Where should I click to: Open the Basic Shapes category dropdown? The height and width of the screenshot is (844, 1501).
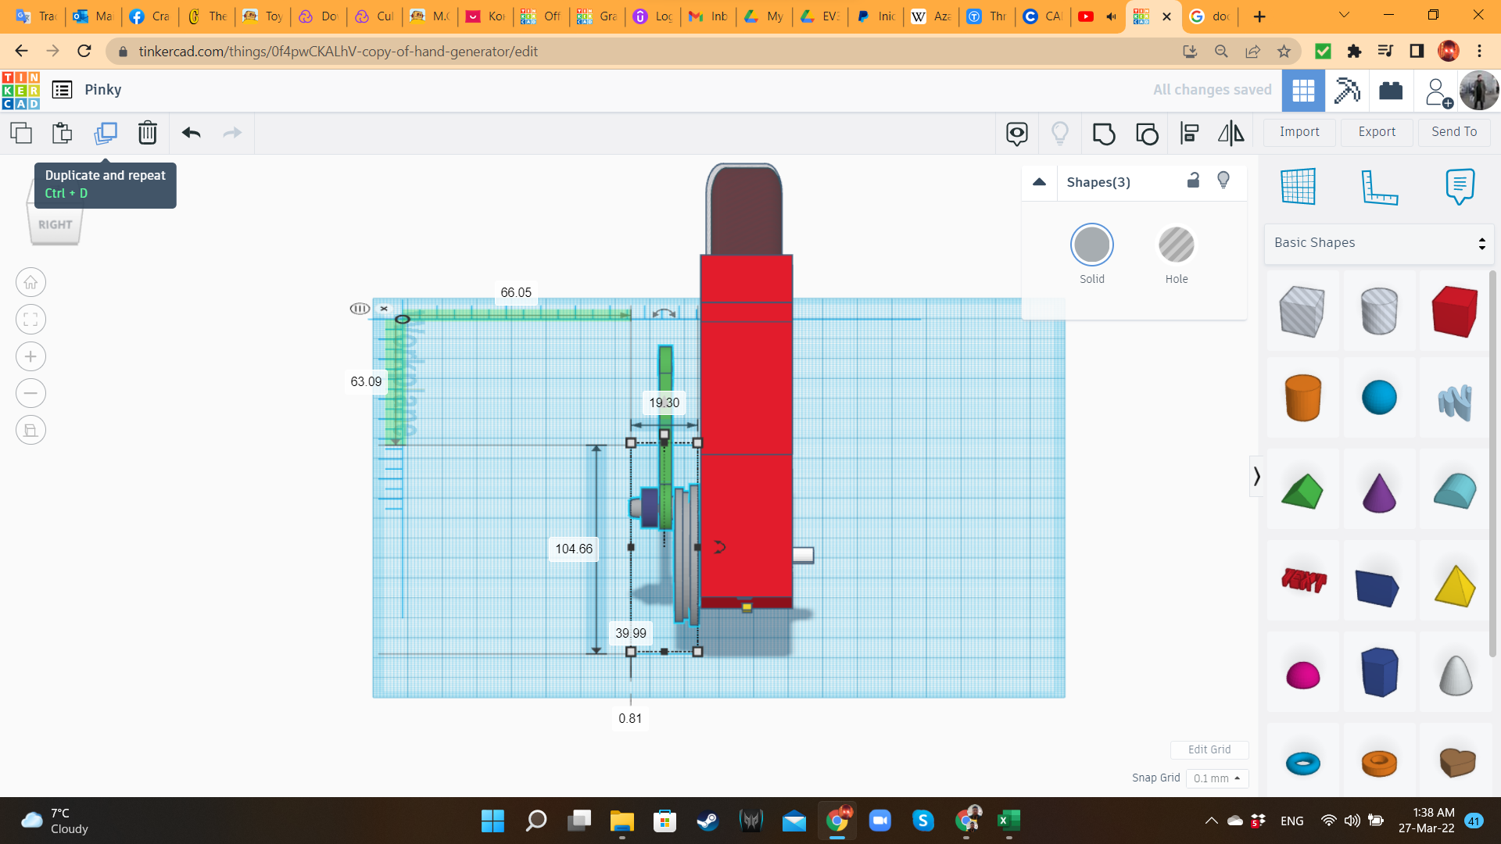click(1378, 243)
